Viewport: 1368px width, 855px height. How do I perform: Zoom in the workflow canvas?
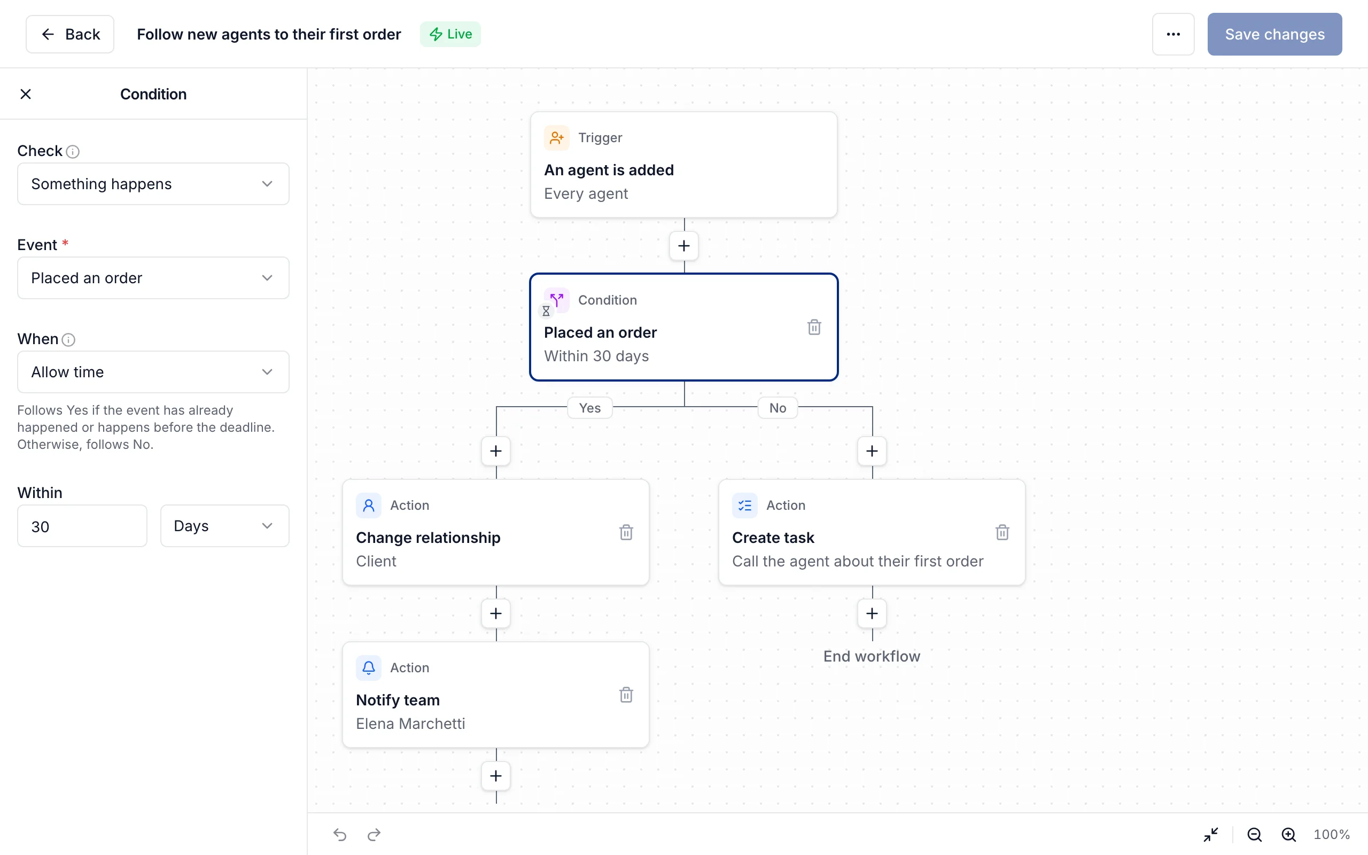tap(1288, 834)
